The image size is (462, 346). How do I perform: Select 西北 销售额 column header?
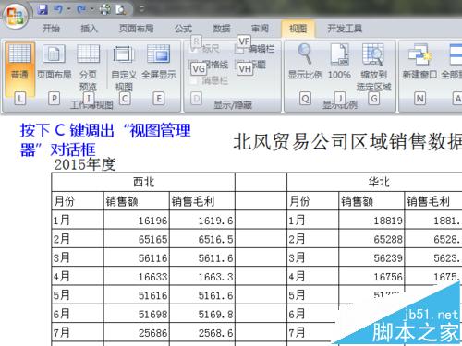tap(137, 201)
